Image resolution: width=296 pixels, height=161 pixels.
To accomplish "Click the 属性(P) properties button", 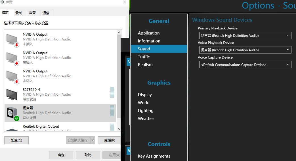I will (109, 140).
